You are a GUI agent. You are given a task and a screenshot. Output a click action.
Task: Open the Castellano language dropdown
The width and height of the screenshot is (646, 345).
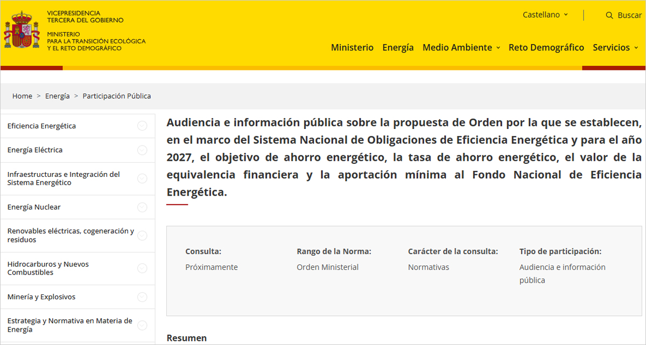pos(545,15)
